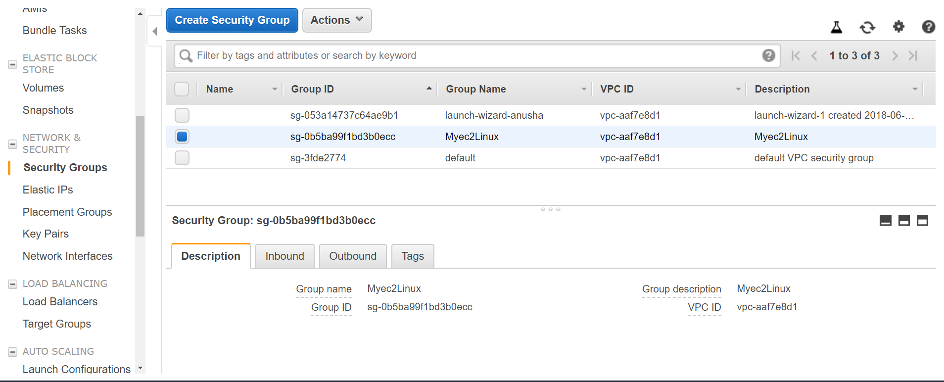Open the Actions dropdown menu
The image size is (944, 382).
click(337, 20)
